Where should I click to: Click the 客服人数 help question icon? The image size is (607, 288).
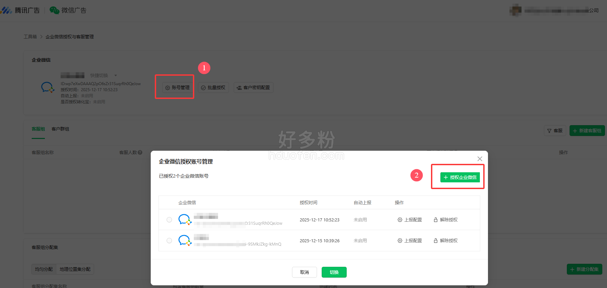point(140,152)
